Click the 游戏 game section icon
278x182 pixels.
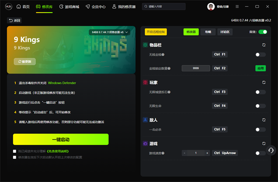(145, 144)
